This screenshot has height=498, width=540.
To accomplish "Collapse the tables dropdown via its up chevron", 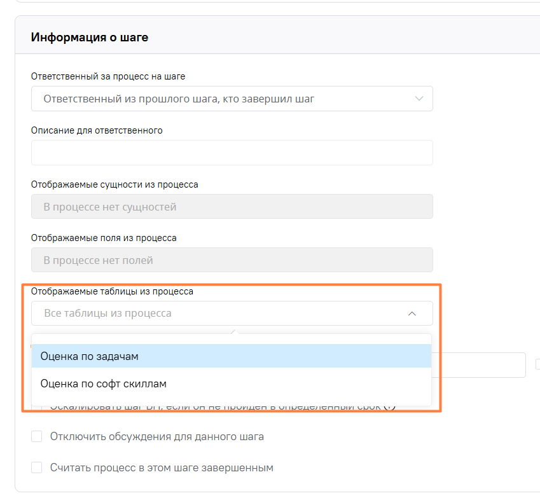I will pyautogui.click(x=412, y=313).
